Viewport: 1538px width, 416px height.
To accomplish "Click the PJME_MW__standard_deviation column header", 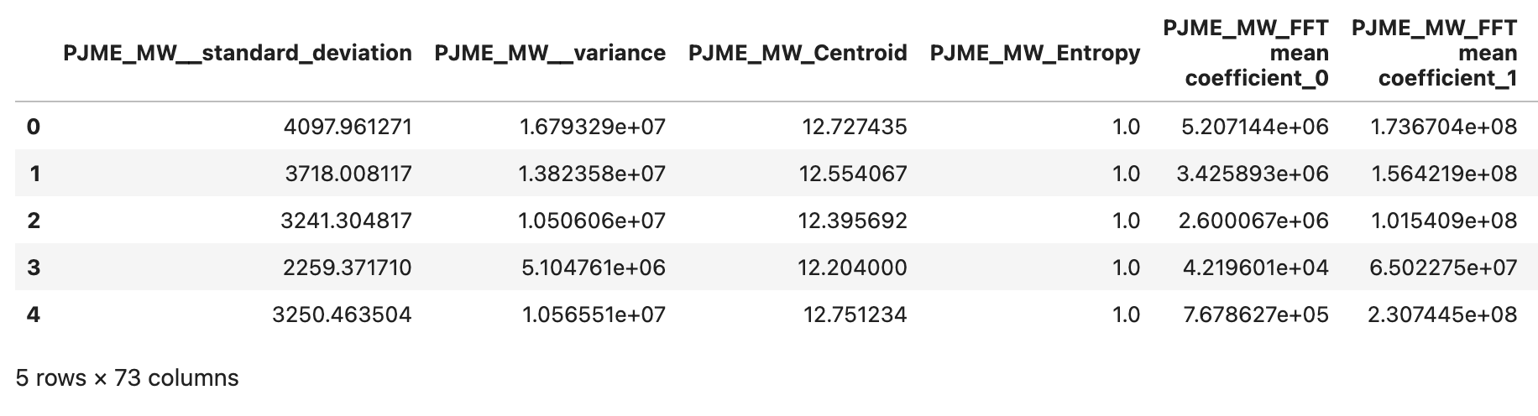I will click(238, 54).
